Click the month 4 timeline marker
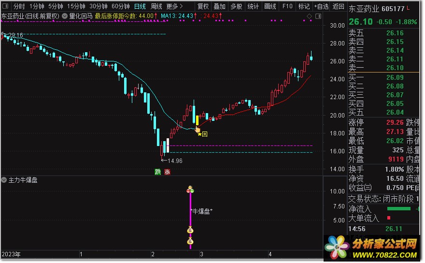The height and width of the screenshot is (263, 425). [270, 254]
